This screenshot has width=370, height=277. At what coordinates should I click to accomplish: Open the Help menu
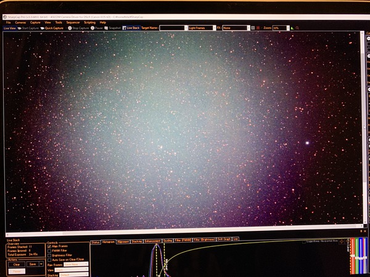click(x=102, y=22)
